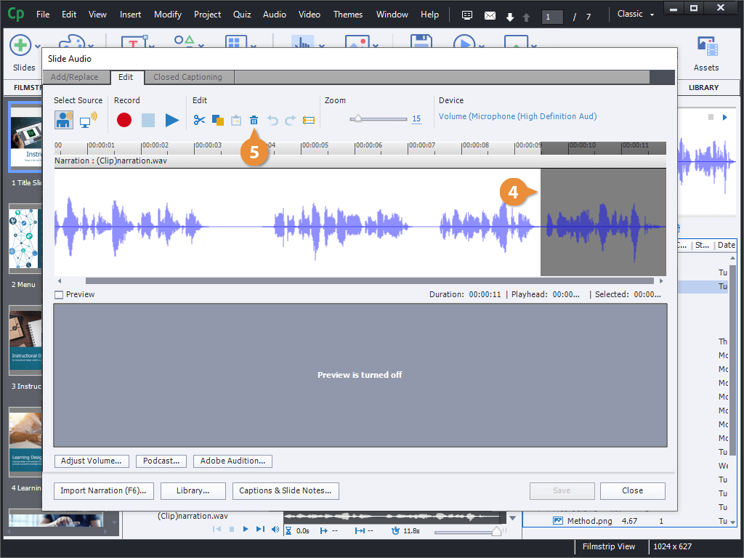
Task: Switch to the Closed Captioning tab
Action: coord(187,77)
